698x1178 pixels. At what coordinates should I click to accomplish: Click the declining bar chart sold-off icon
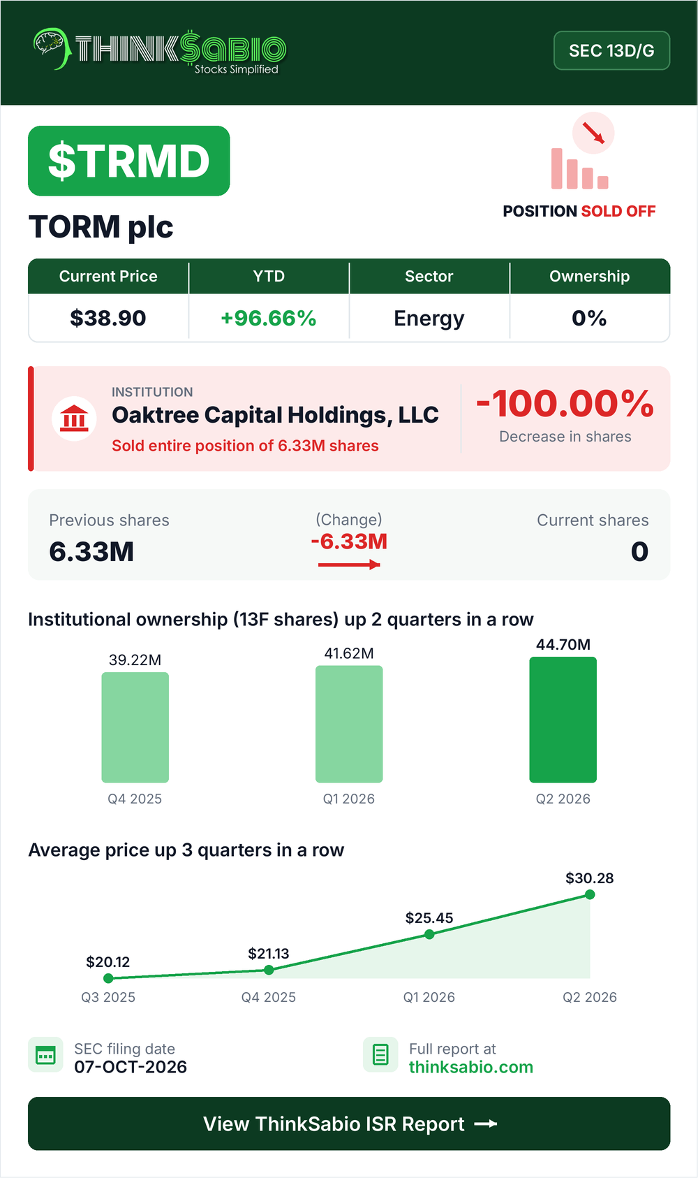point(579,168)
